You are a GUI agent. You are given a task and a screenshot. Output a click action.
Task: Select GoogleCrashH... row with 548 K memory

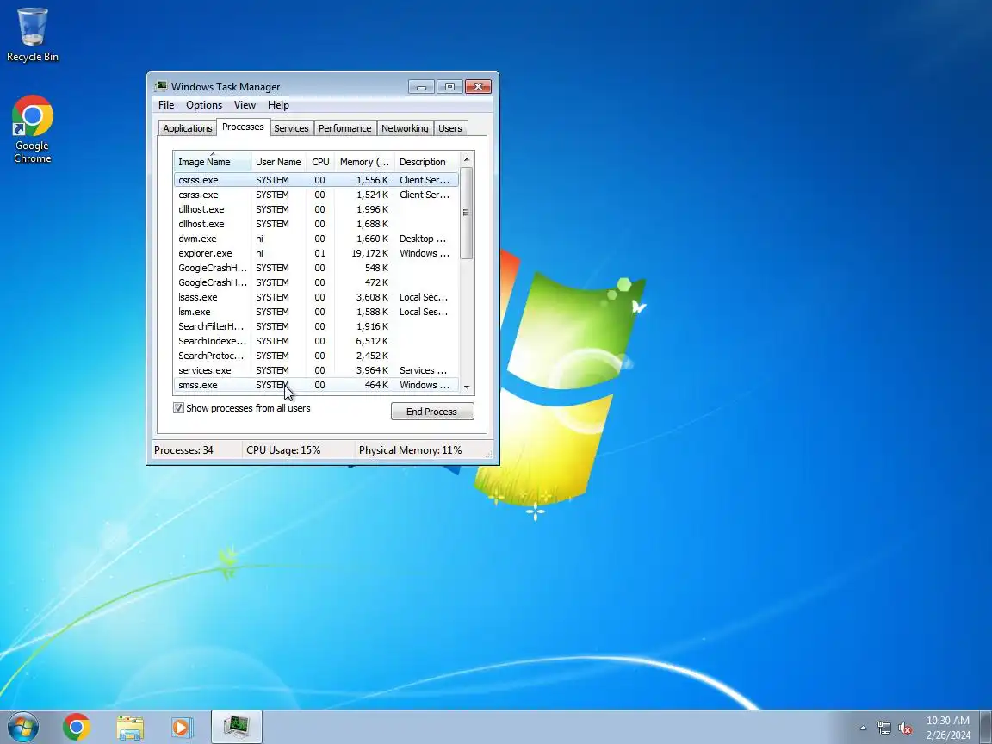tap(316, 268)
